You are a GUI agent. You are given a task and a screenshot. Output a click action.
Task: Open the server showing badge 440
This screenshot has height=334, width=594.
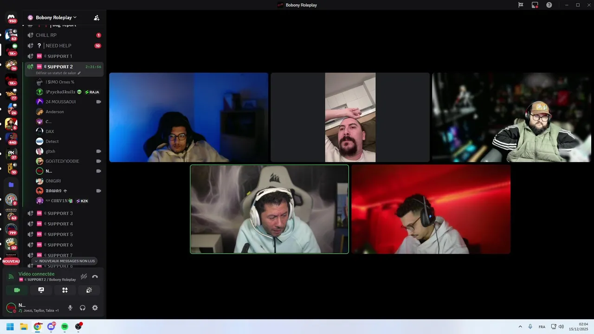coord(11,139)
